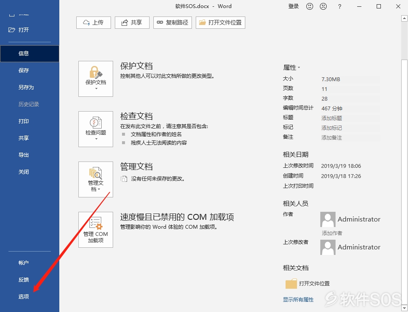This screenshot has height=312, width=408.
Task: Click 添加作者 field
Action: pos(332,233)
